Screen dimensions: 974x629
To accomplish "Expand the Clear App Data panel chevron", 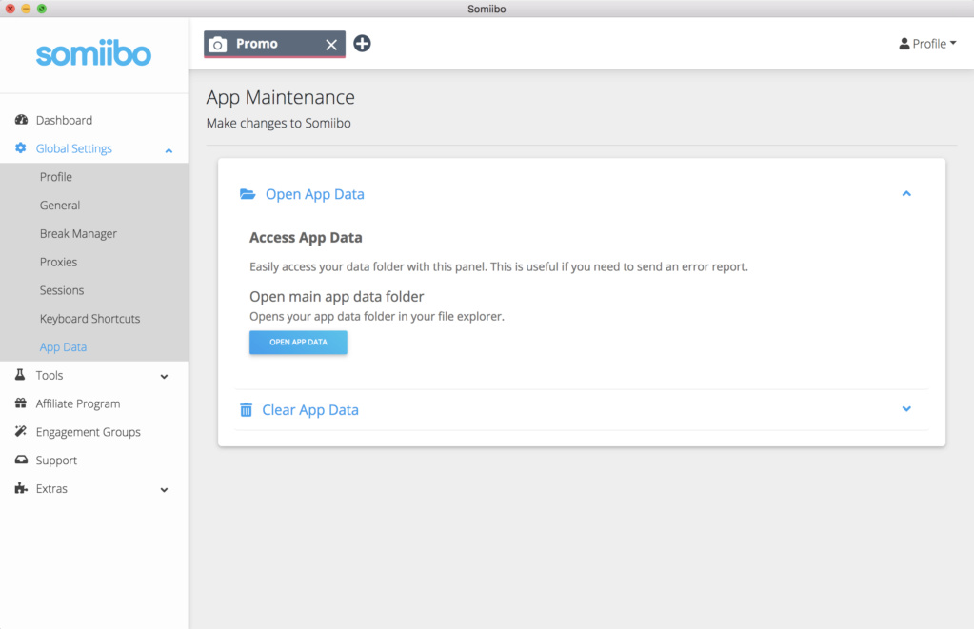I will tap(906, 408).
